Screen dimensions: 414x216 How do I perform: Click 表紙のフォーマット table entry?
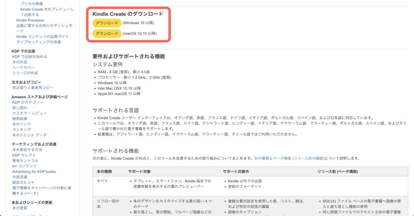(x=245, y=187)
